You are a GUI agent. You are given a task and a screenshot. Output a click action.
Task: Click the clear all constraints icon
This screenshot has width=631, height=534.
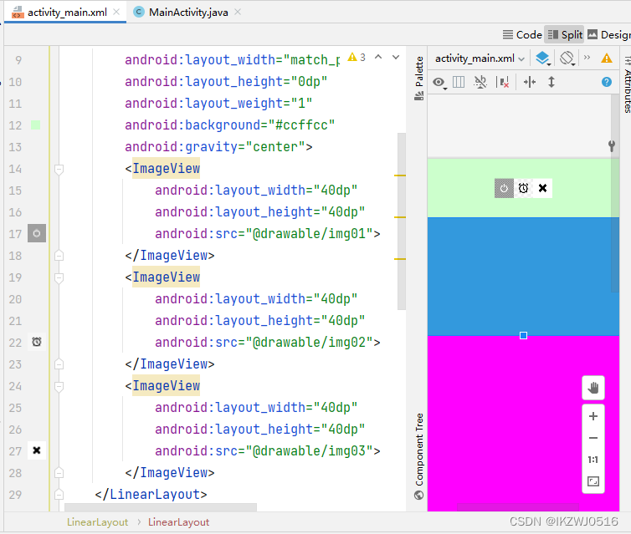[503, 83]
